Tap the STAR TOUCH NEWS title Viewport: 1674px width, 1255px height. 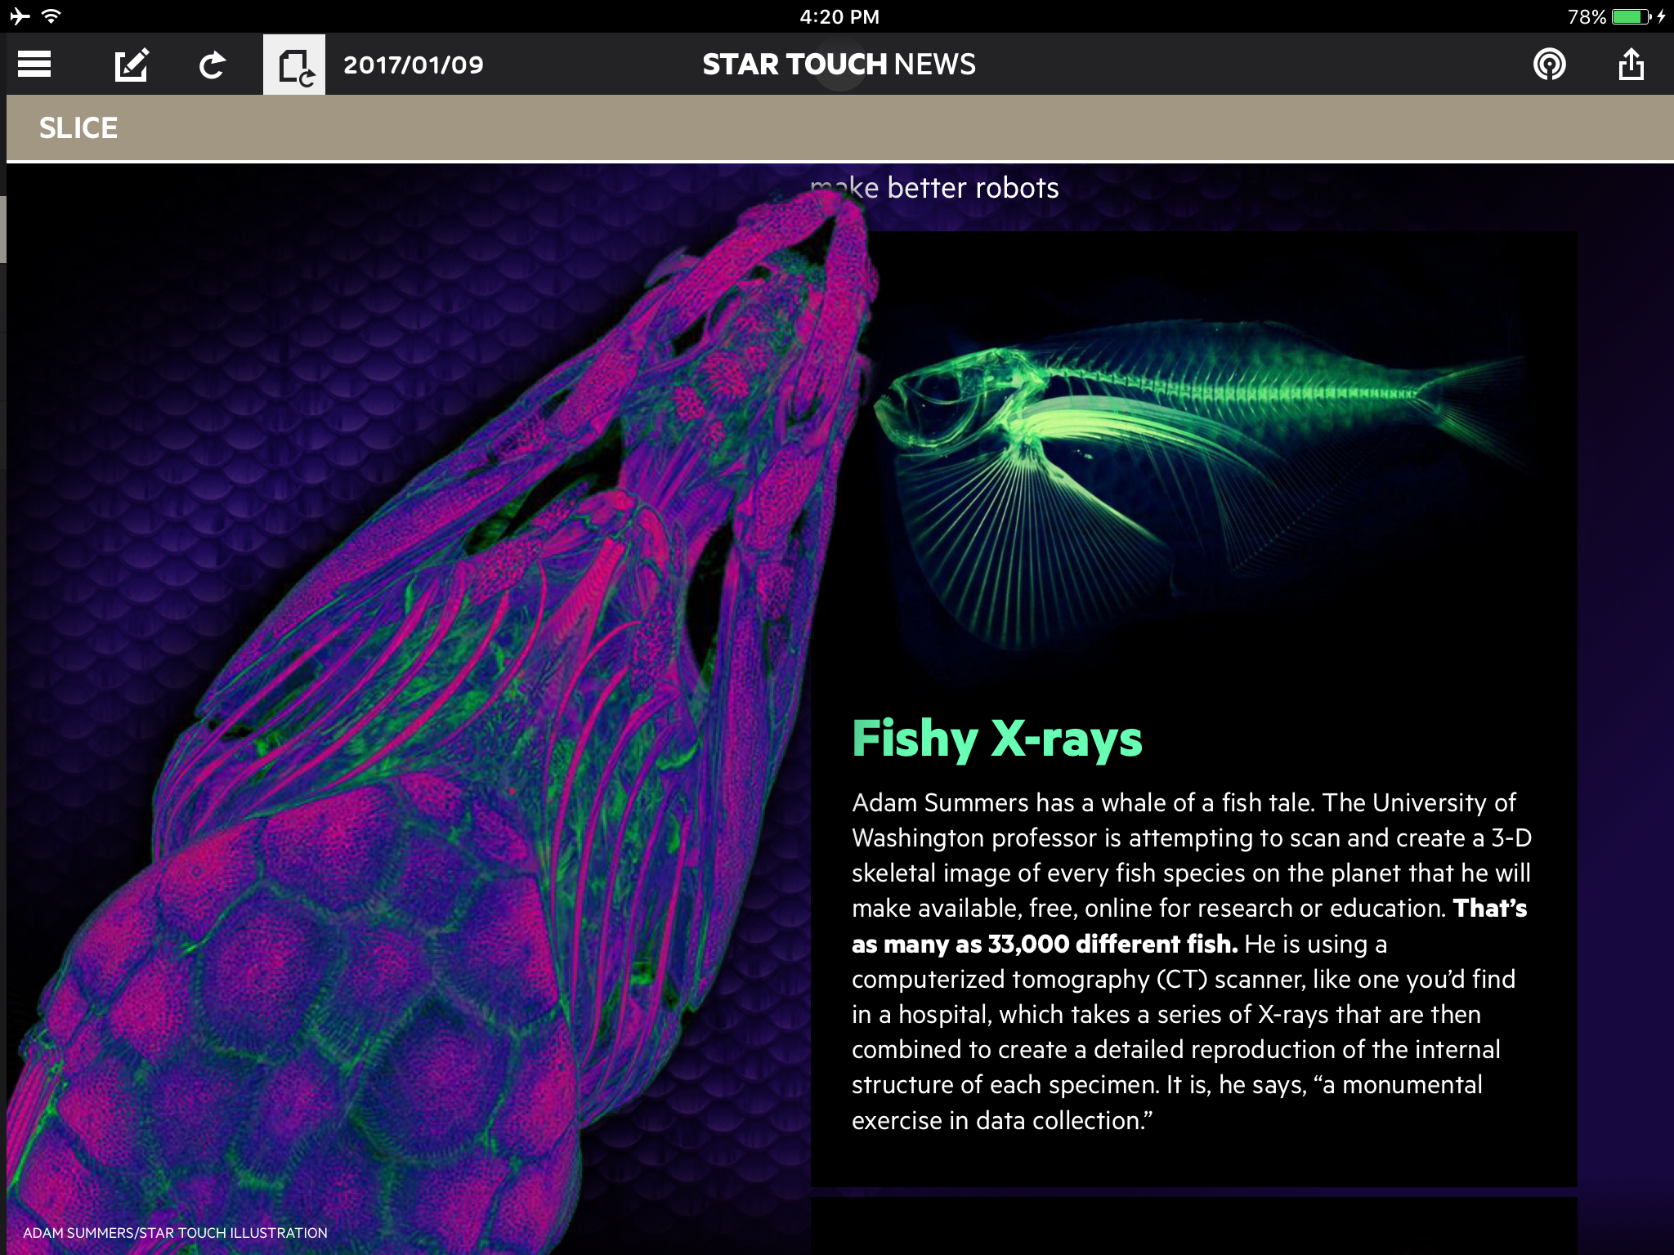click(x=839, y=65)
